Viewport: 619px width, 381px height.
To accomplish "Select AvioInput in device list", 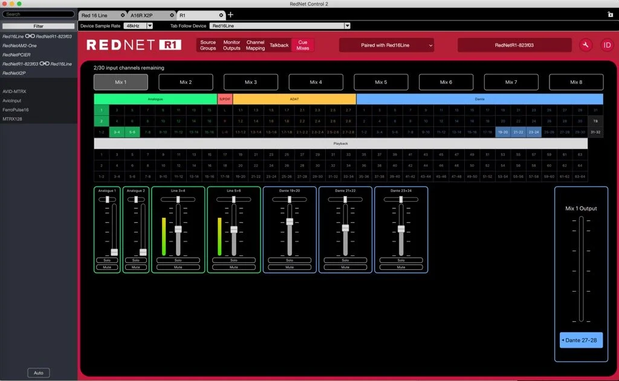I will click(12, 101).
